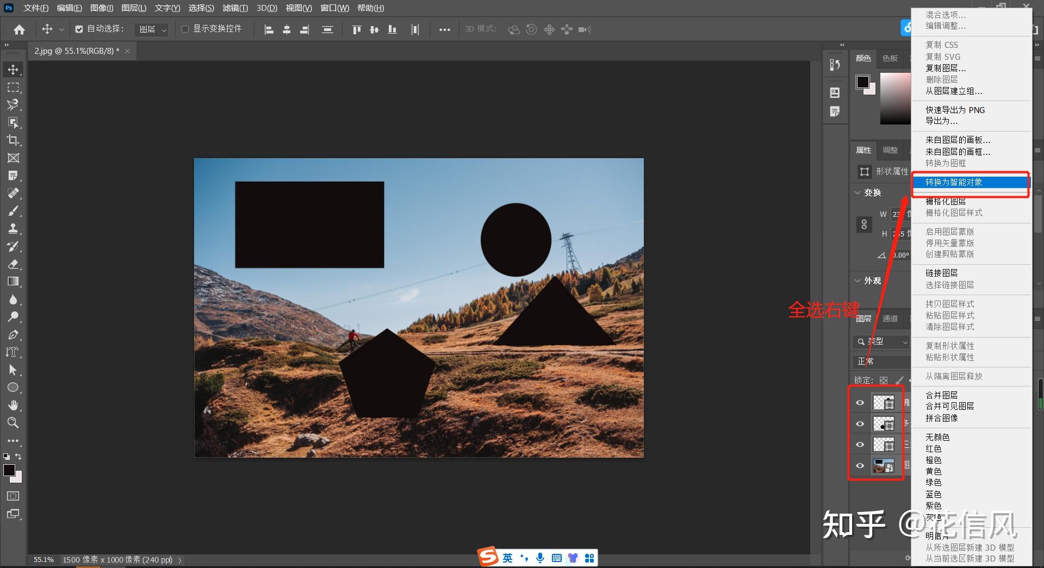The height and width of the screenshot is (568, 1044).
Task: Open the History panel icon
Action: 835,65
